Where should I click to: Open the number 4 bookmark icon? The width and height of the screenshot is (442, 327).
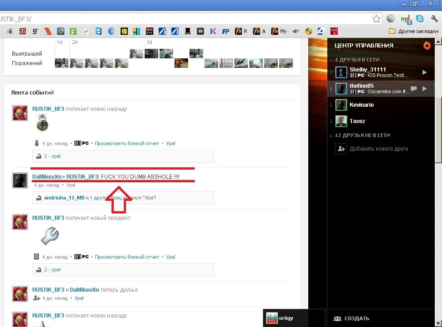click(321, 31)
